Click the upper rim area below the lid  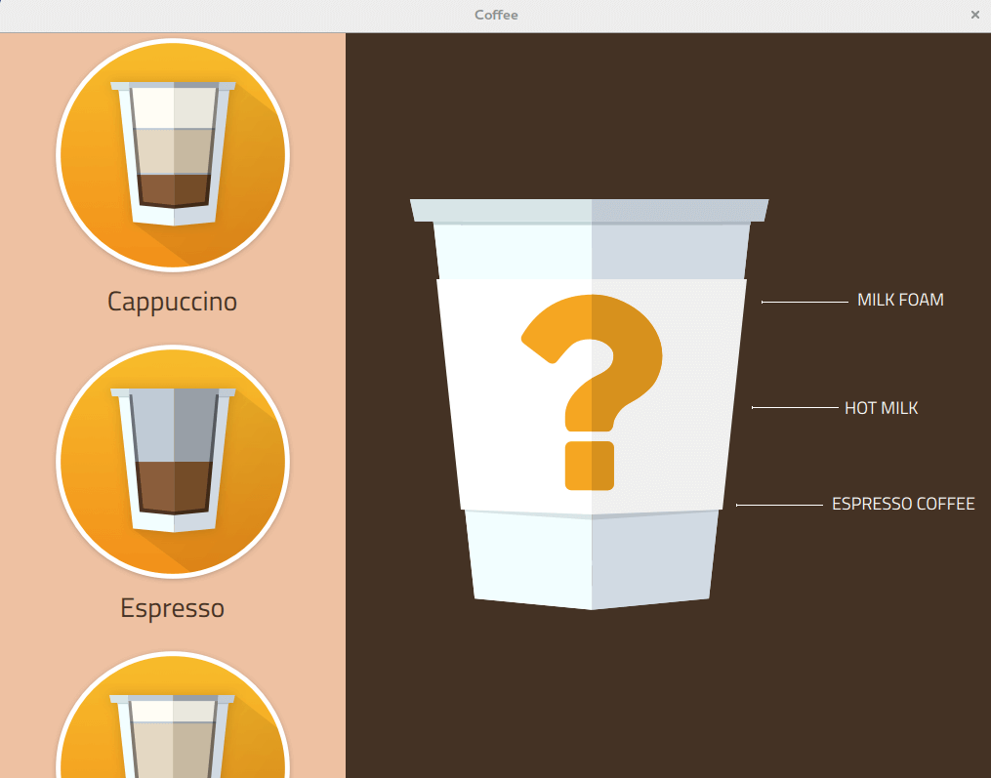592,252
